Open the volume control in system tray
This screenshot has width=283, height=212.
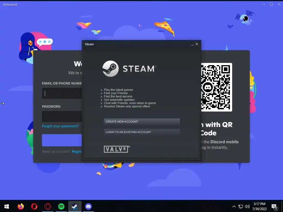(x=247, y=206)
